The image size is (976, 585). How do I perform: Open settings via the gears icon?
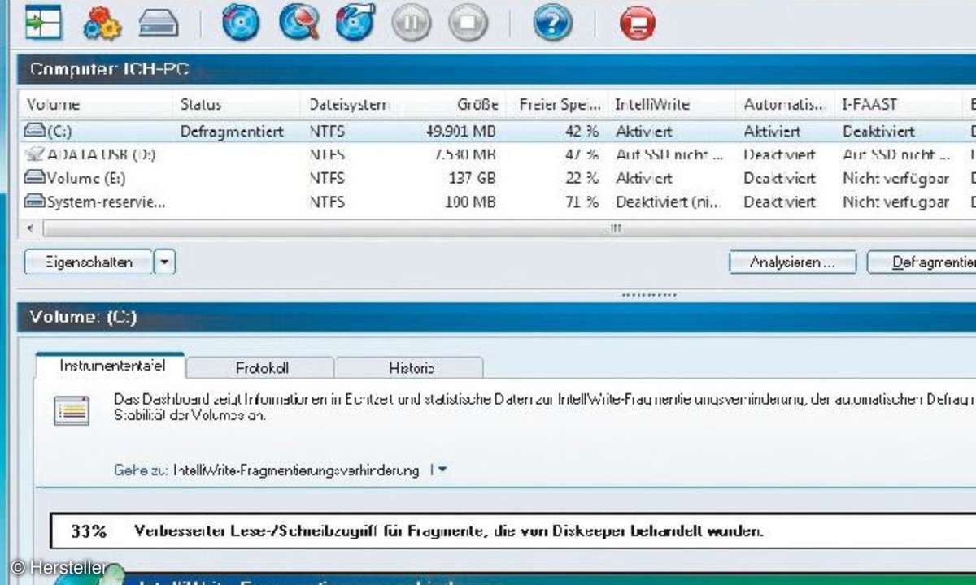[x=102, y=23]
